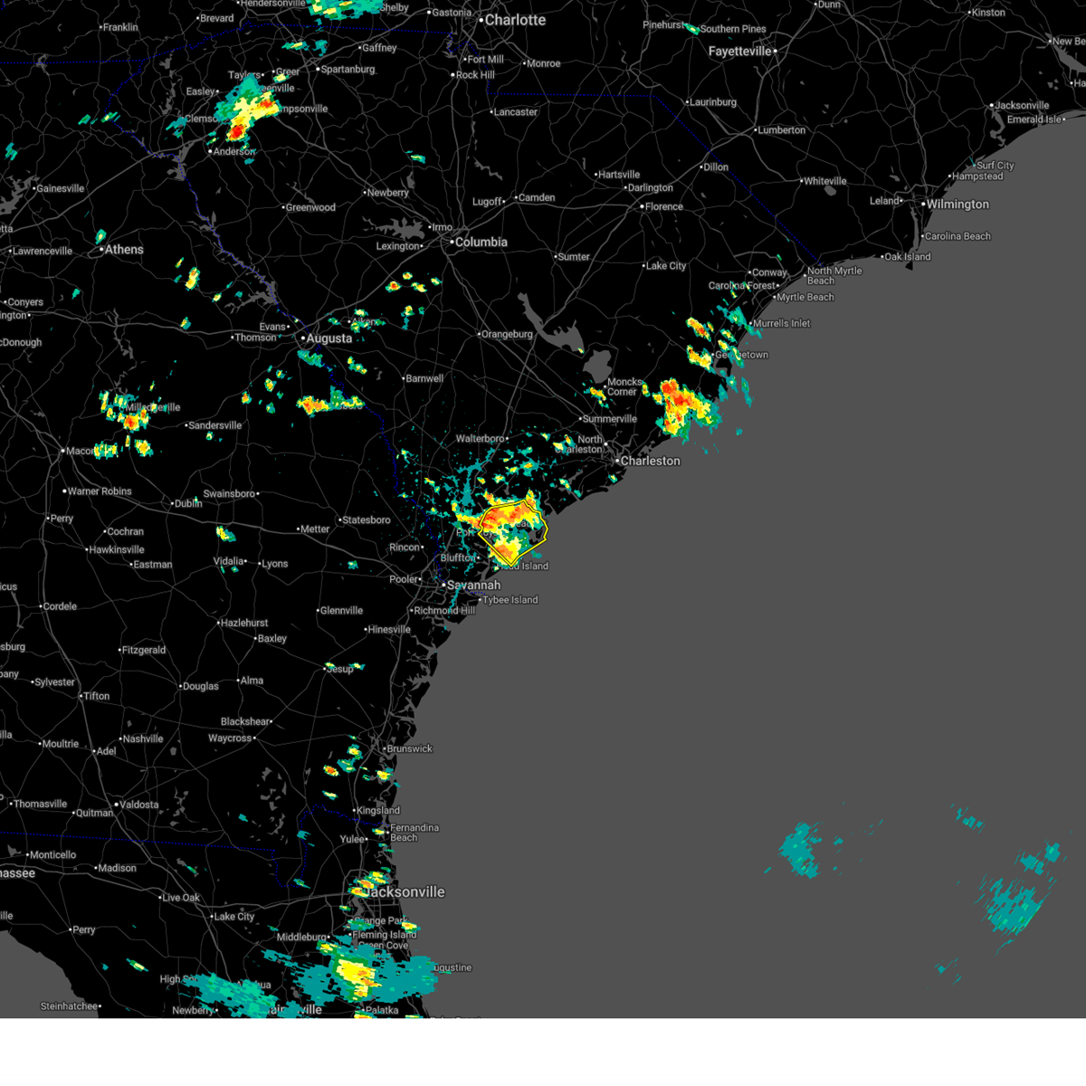1086x1086 pixels.
Task: Select the Fernandina Beach label
Action: pos(414,833)
